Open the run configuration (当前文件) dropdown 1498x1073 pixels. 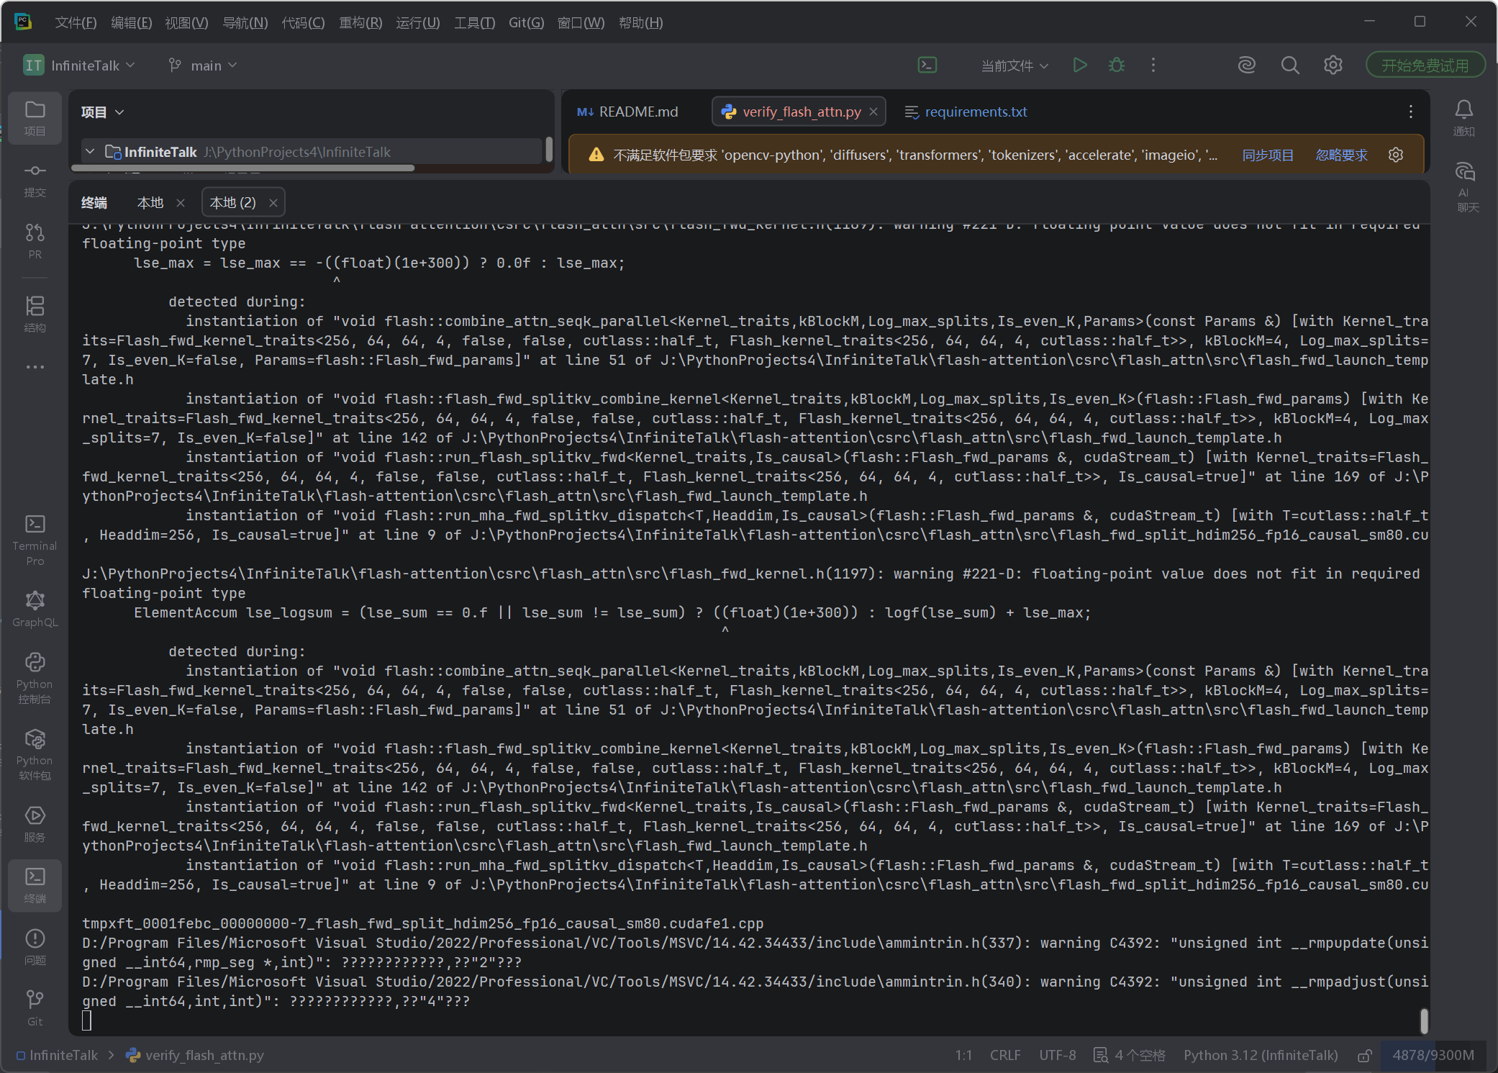(1014, 65)
